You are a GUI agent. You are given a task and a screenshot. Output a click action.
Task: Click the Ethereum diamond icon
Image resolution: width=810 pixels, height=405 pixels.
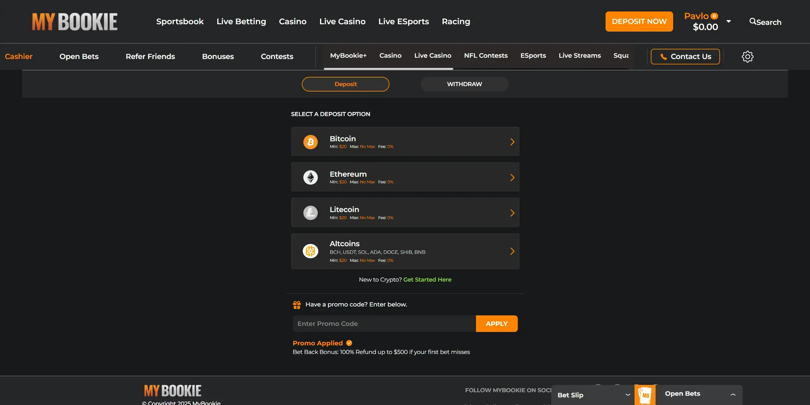[310, 177]
